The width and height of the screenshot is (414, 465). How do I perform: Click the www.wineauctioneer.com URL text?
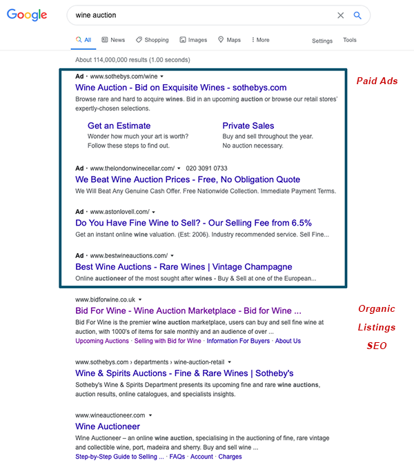click(110, 415)
